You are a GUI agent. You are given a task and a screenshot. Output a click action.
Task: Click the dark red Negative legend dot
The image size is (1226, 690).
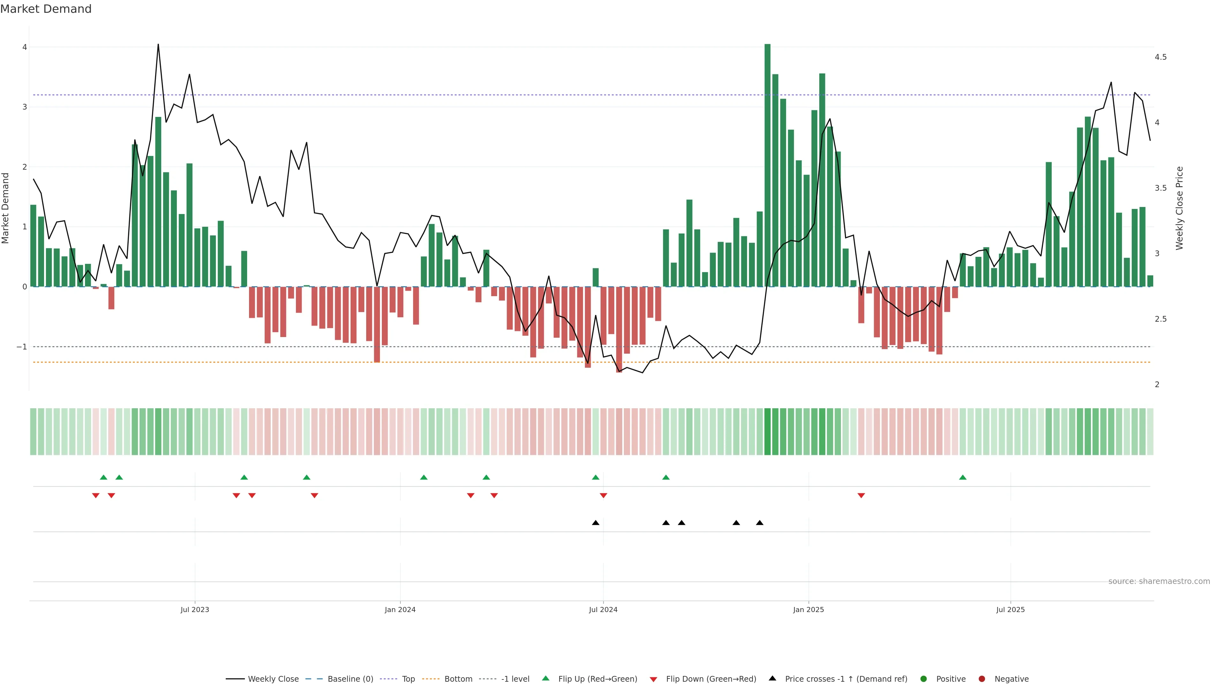coord(982,679)
